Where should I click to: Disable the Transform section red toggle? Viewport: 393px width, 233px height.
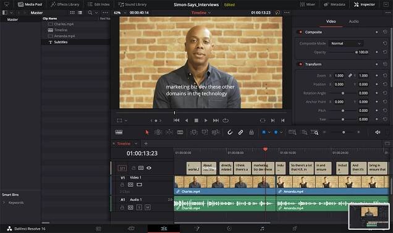tap(300, 64)
